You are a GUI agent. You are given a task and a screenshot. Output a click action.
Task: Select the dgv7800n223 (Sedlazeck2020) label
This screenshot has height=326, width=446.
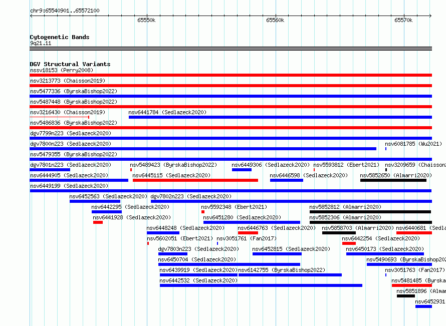(71, 144)
